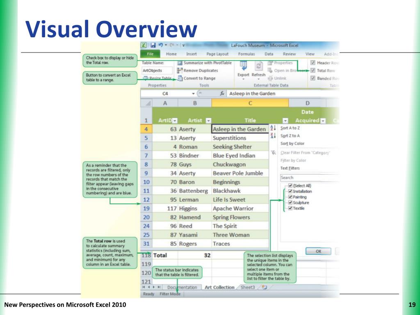
Task: Click the fx Insert Function icon
Action: point(222,94)
